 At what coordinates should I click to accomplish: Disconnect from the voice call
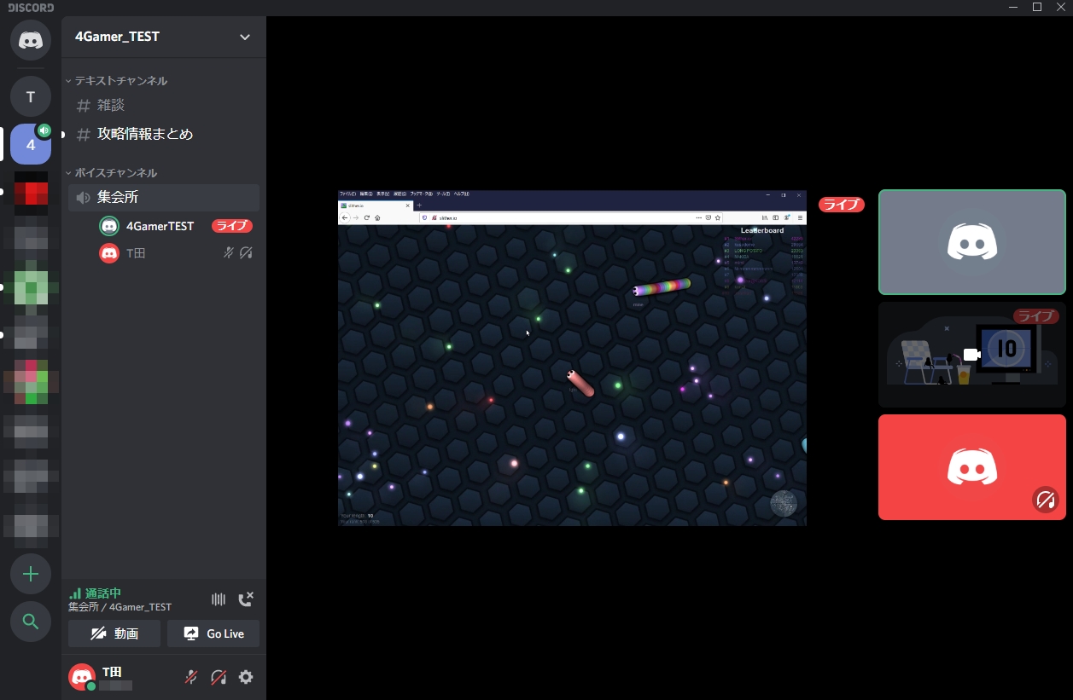coord(246,599)
